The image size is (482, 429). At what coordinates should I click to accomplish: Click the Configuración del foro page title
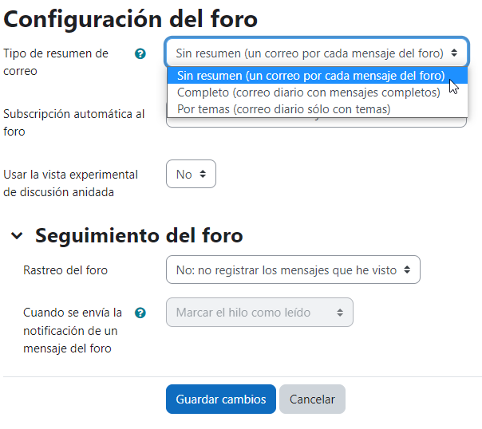(131, 18)
